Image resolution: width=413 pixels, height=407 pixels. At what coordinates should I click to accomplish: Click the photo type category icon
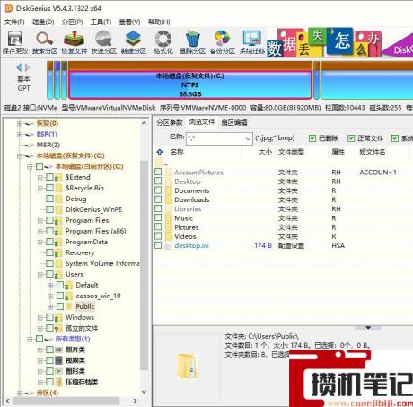[59, 349]
